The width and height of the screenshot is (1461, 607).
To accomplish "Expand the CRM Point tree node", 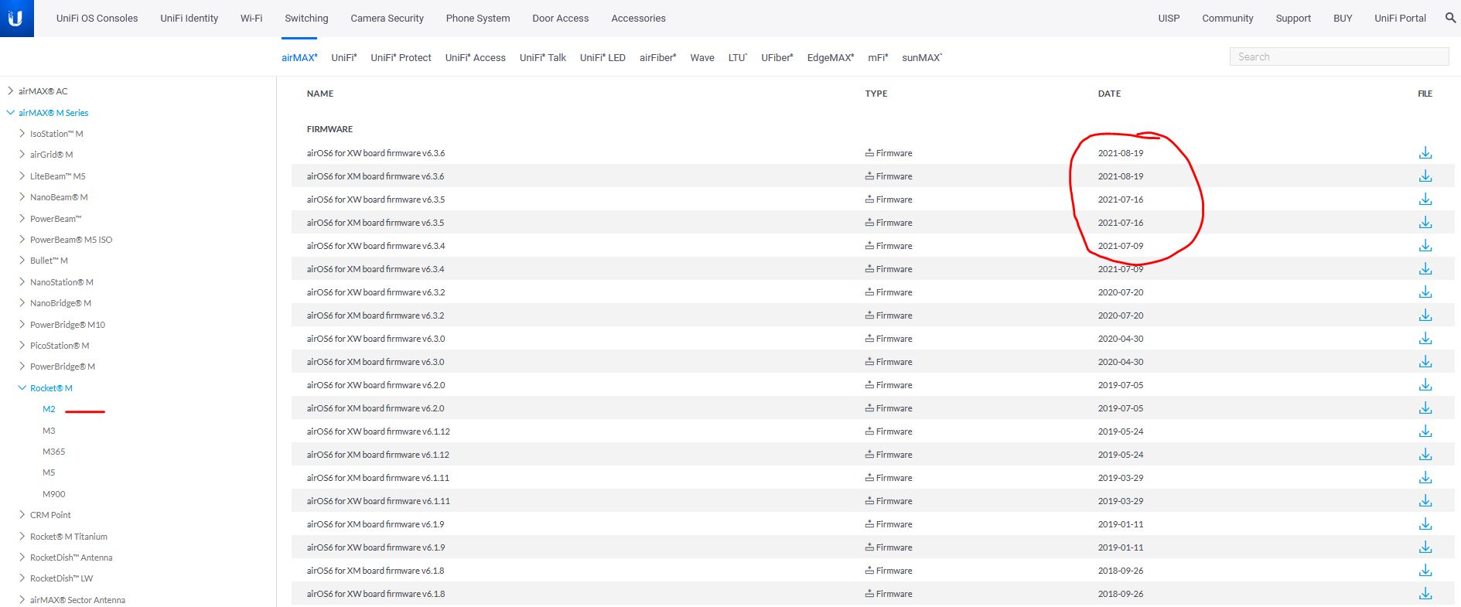I will click(22, 514).
